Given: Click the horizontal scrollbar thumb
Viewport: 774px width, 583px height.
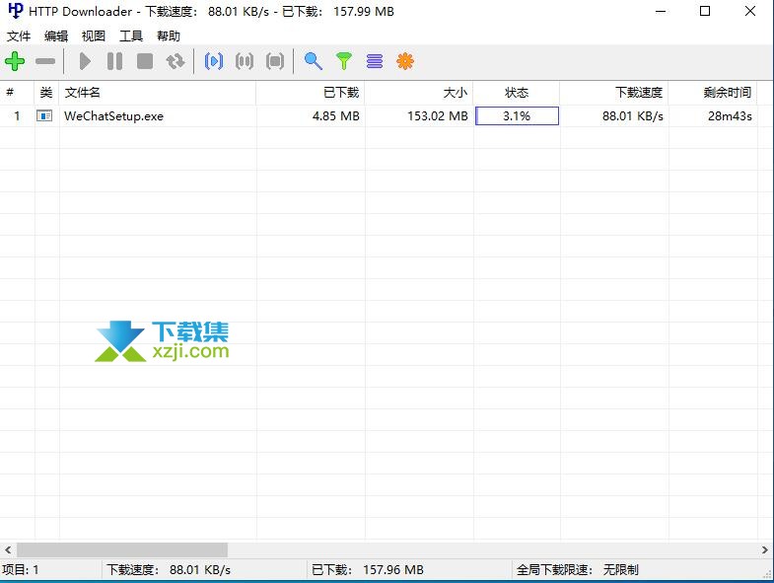Looking at the screenshot, I should pos(122,549).
